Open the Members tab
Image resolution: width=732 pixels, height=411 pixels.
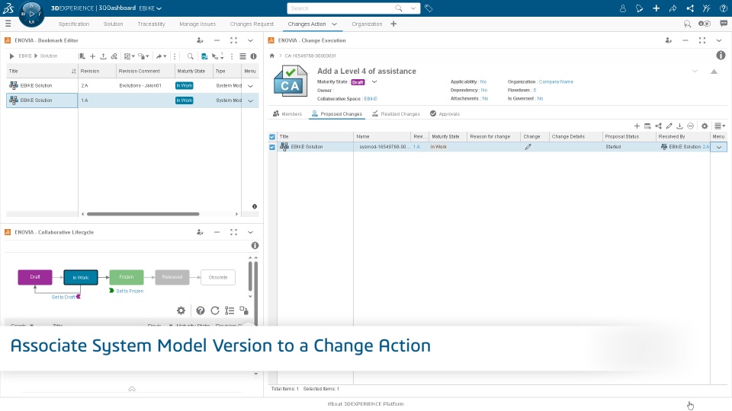(287, 113)
